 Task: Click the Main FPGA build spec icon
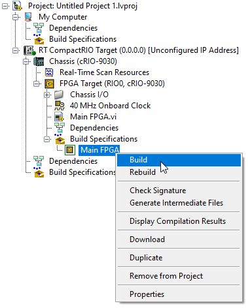click(x=70, y=150)
